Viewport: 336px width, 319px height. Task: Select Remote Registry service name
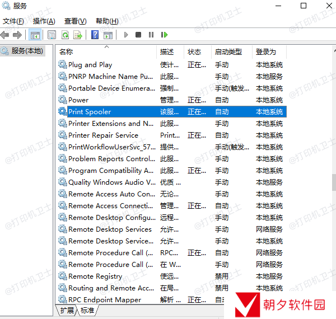click(x=95, y=276)
